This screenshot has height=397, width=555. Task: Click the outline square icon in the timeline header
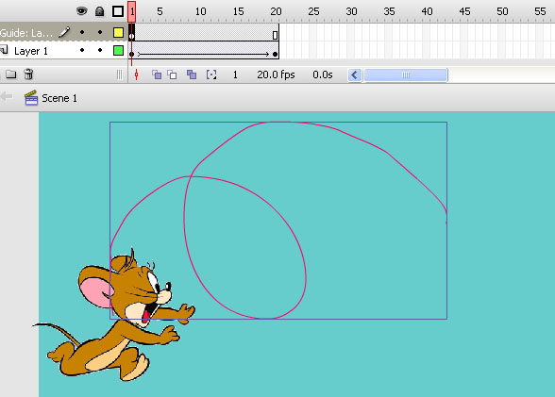tap(118, 11)
